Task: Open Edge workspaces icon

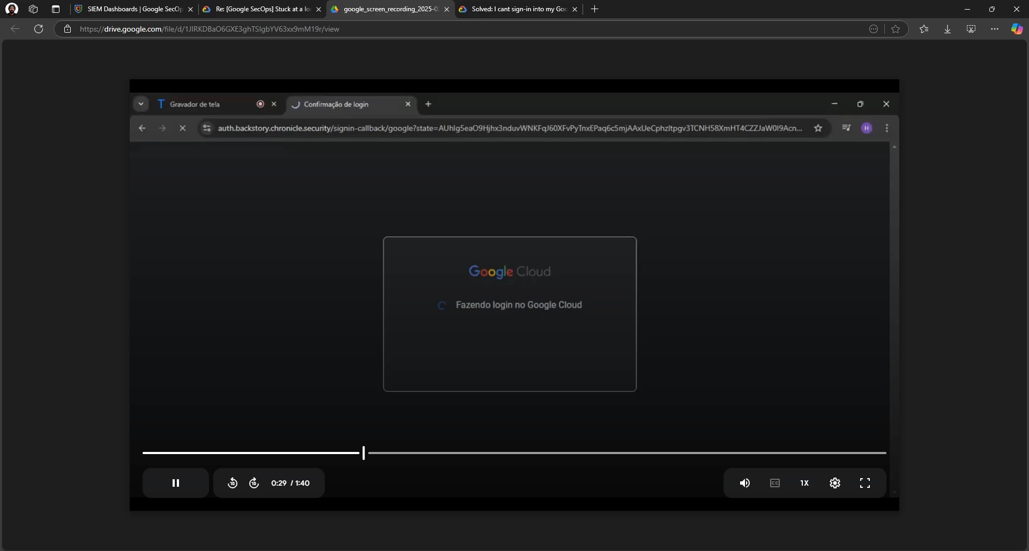Action: tap(33, 9)
